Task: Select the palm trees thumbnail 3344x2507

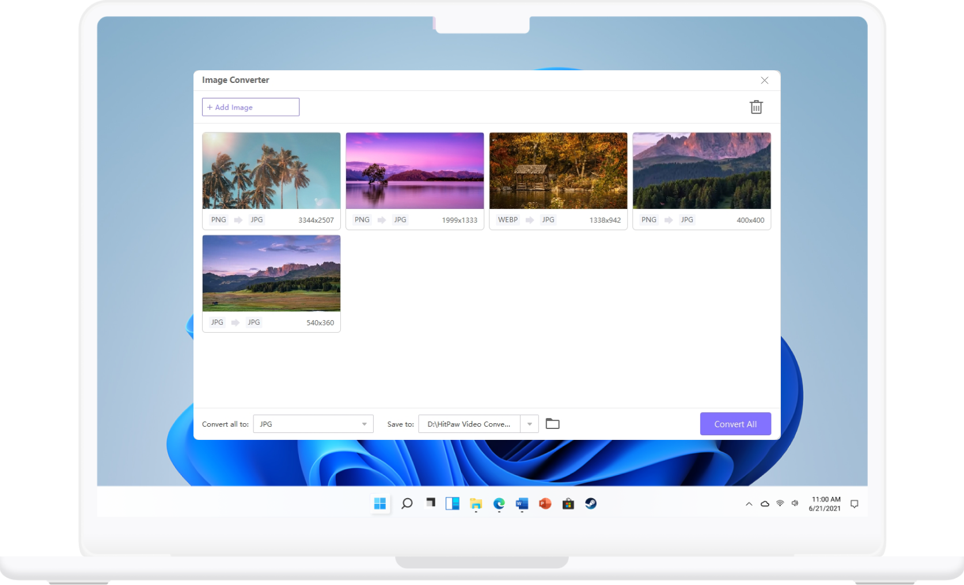Action: [271, 170]
